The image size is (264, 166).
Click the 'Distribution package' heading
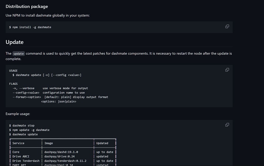(x=27, y=6)
